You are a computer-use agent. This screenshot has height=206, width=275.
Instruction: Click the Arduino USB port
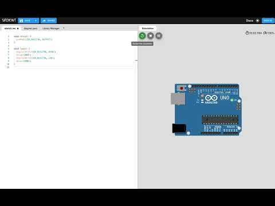(178, 99)
